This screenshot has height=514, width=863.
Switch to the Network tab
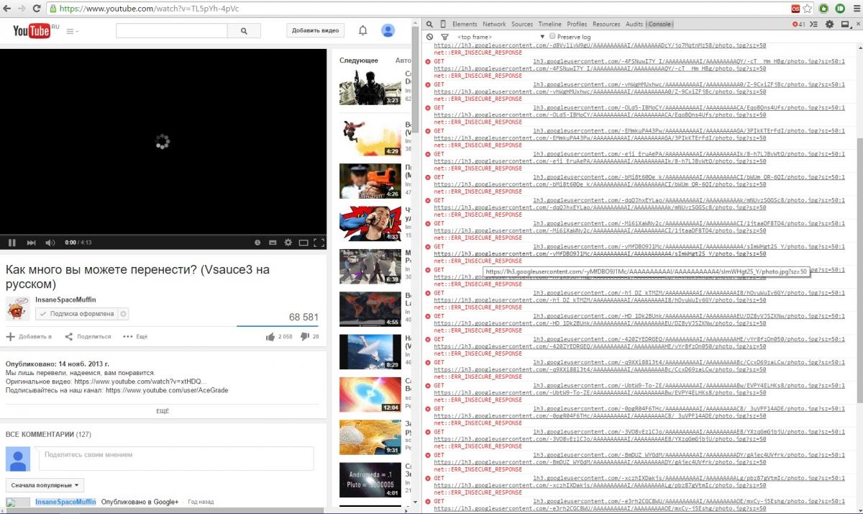(x=494, y=24)
